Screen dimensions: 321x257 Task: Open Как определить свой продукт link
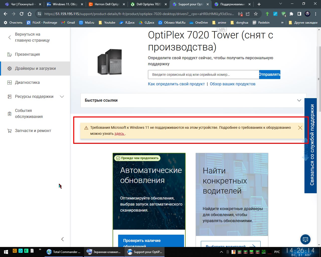[x=176, y=84]
